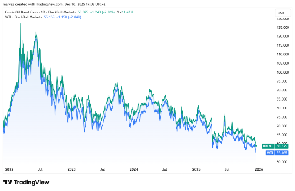Screen dimensions: 295x191
Task: Click the 50.000 price axis label
Action: (282, 162)
